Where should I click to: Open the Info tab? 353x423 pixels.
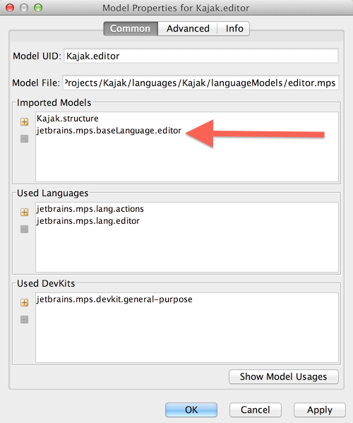pyautogui.click(x=234, y=28)
